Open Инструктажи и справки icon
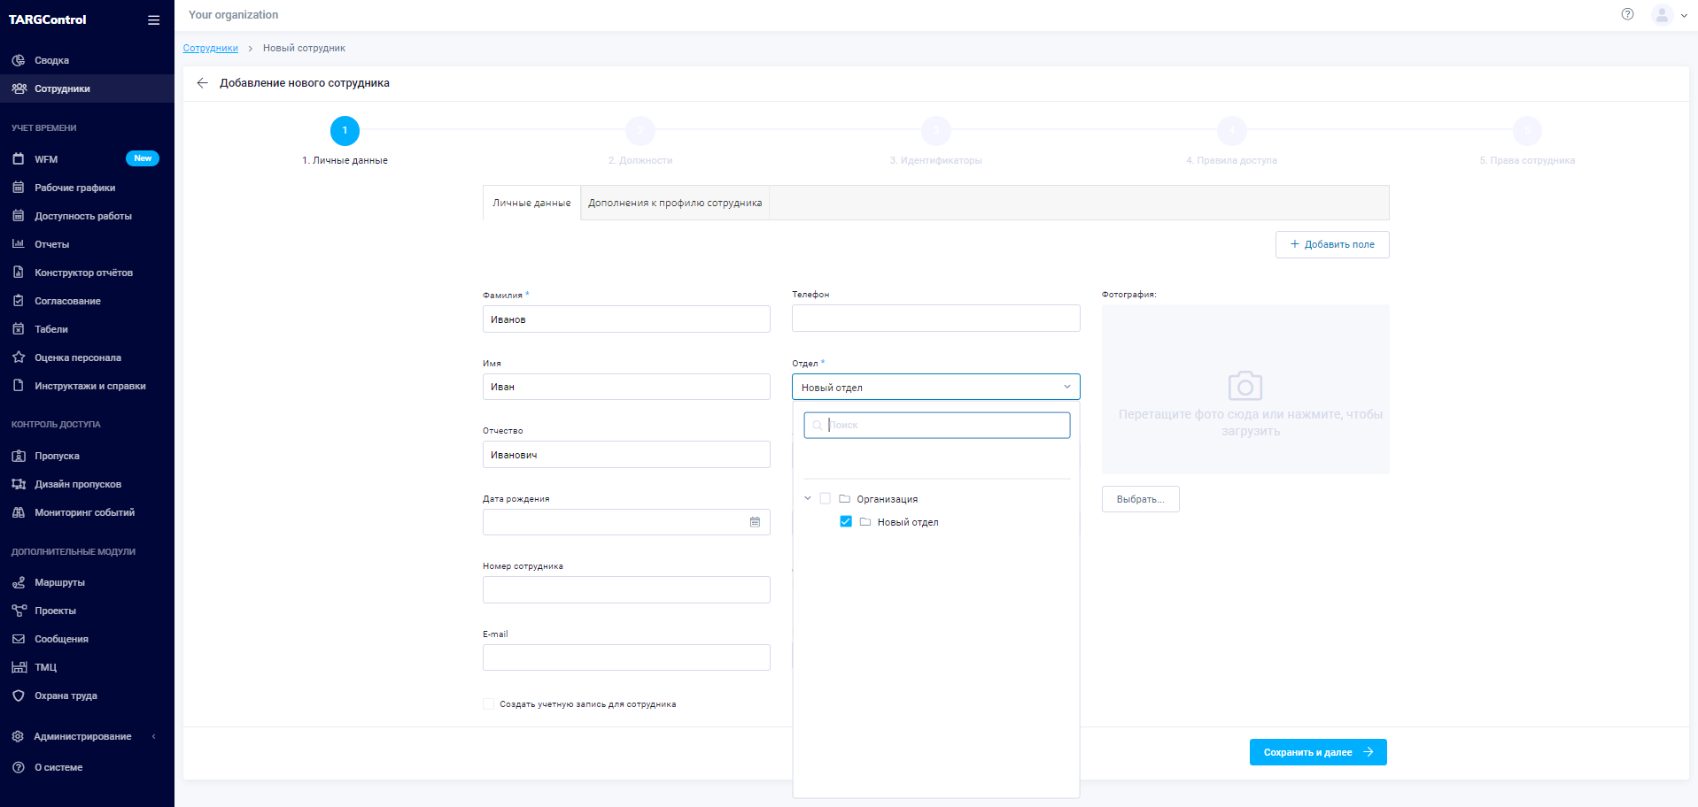Image resolution: width=1698 pixels, height=807 pixels. coord(19,386)
